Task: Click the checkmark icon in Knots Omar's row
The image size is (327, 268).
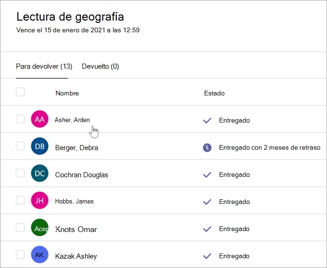Action: 207,229
